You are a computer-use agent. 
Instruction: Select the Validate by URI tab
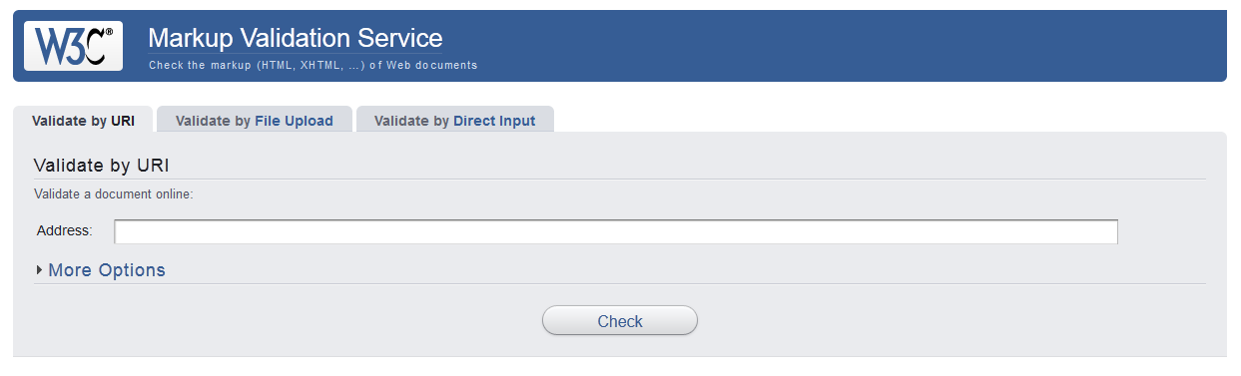coord(83,121)
